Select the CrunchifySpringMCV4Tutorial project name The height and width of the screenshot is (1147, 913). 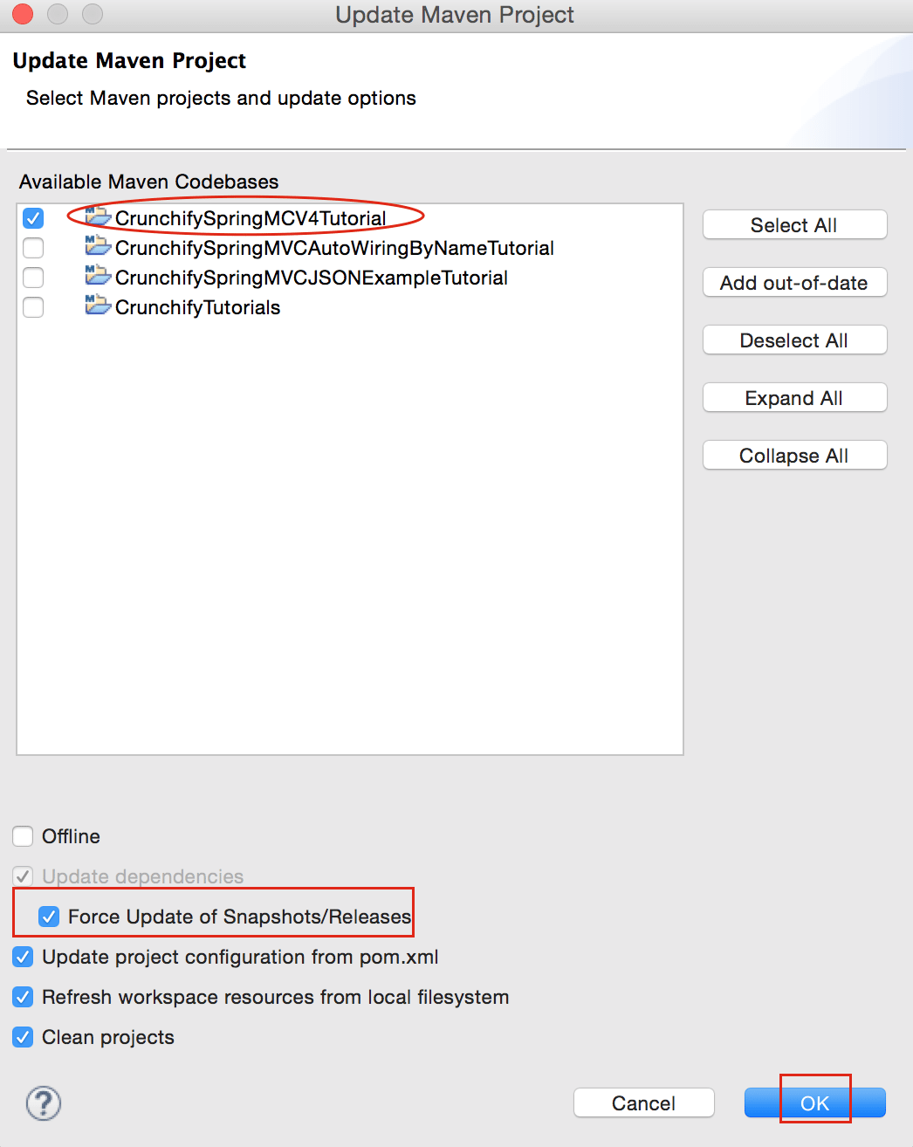[x=251, y=218]
